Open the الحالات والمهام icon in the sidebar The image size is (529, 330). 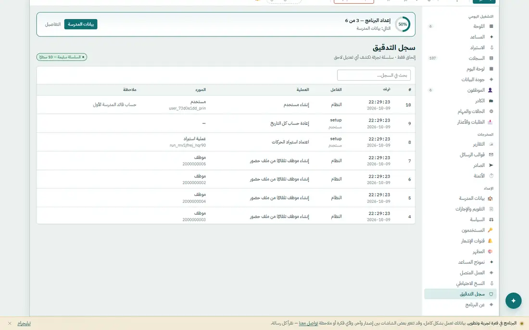491,111
